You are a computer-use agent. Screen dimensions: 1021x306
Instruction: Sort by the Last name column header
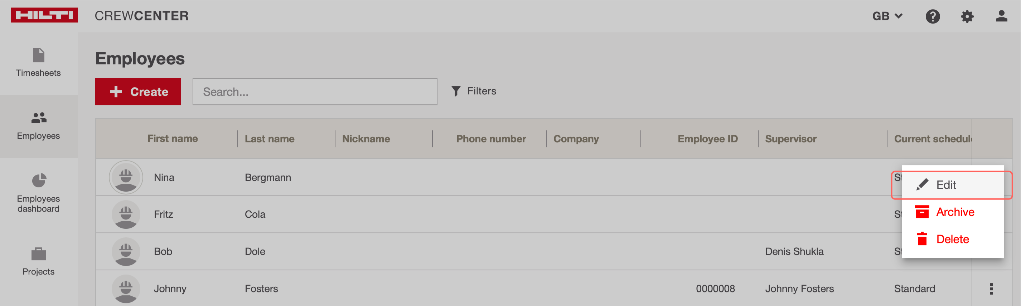click(x=270, y=139)
